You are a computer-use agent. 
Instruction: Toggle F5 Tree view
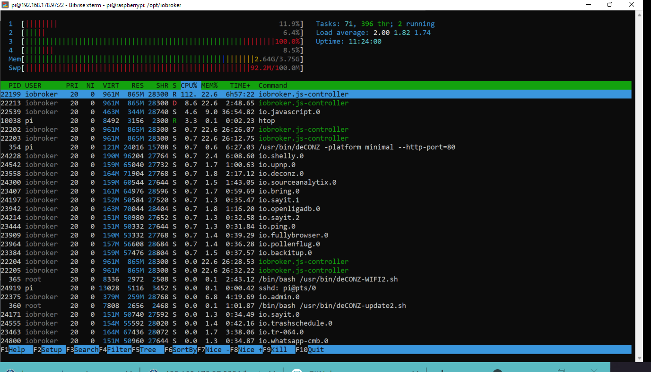pos(148,350)
